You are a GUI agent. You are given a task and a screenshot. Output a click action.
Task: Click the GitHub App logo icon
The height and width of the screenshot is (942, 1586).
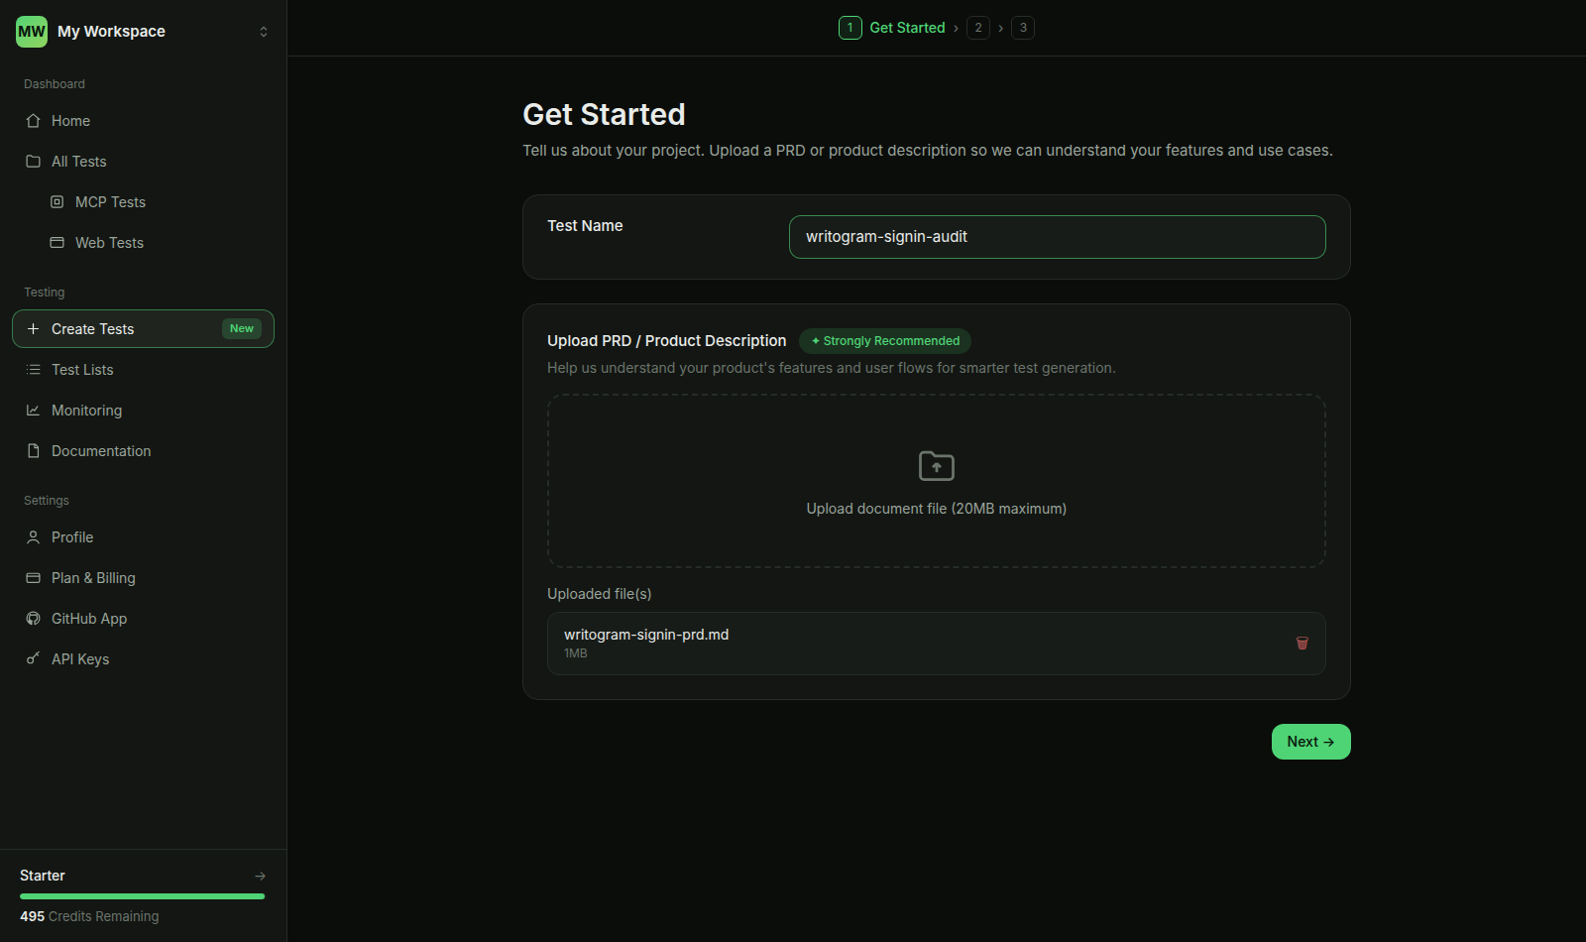point(33,619)
